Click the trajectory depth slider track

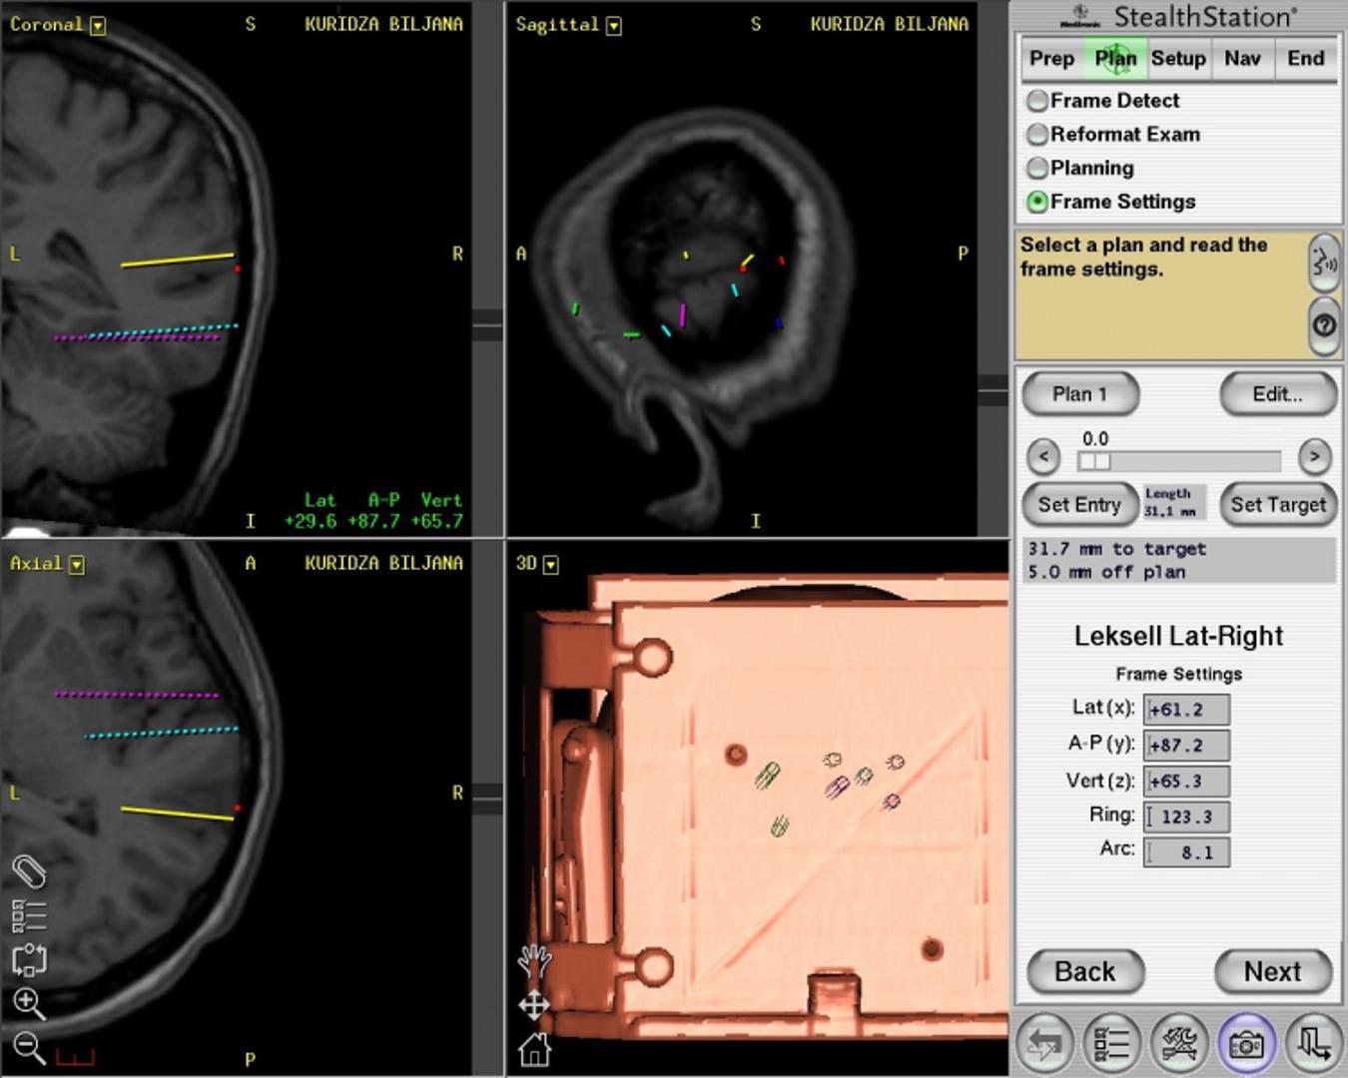[x=1178, y=461]
